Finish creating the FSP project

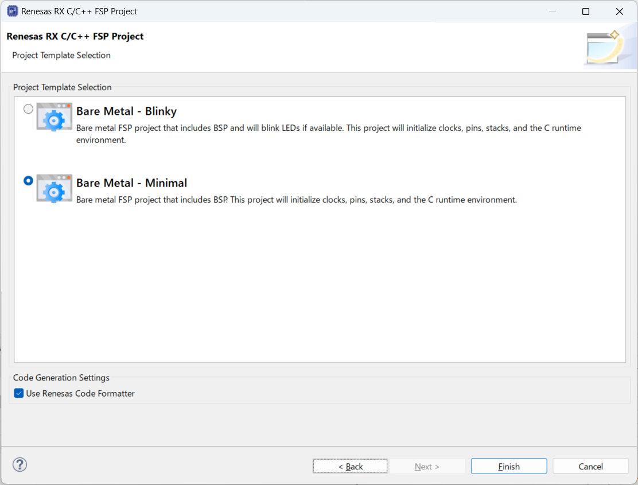click(x=509, y=466)
